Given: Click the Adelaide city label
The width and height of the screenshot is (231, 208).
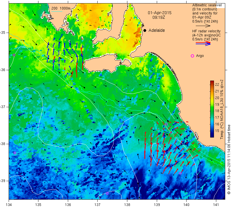Looking at the screenshot, I should pos(157,30).
